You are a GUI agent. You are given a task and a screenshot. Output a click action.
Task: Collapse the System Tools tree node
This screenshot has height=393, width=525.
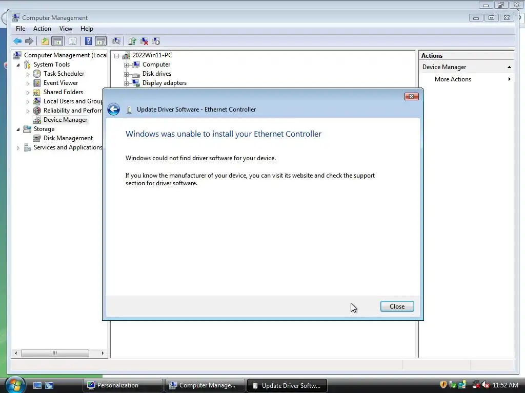coord(18,65)
